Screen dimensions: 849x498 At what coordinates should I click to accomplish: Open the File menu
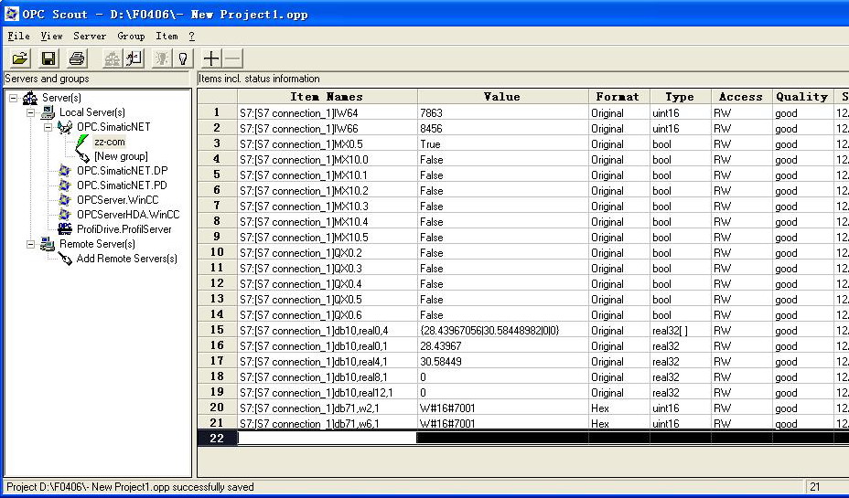[x=18, y=37]
